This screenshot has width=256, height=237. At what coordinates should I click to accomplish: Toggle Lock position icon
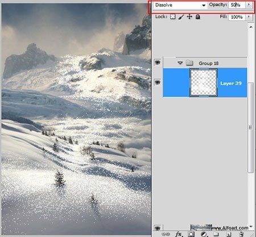pyautogui.click(x=189, y=17)
